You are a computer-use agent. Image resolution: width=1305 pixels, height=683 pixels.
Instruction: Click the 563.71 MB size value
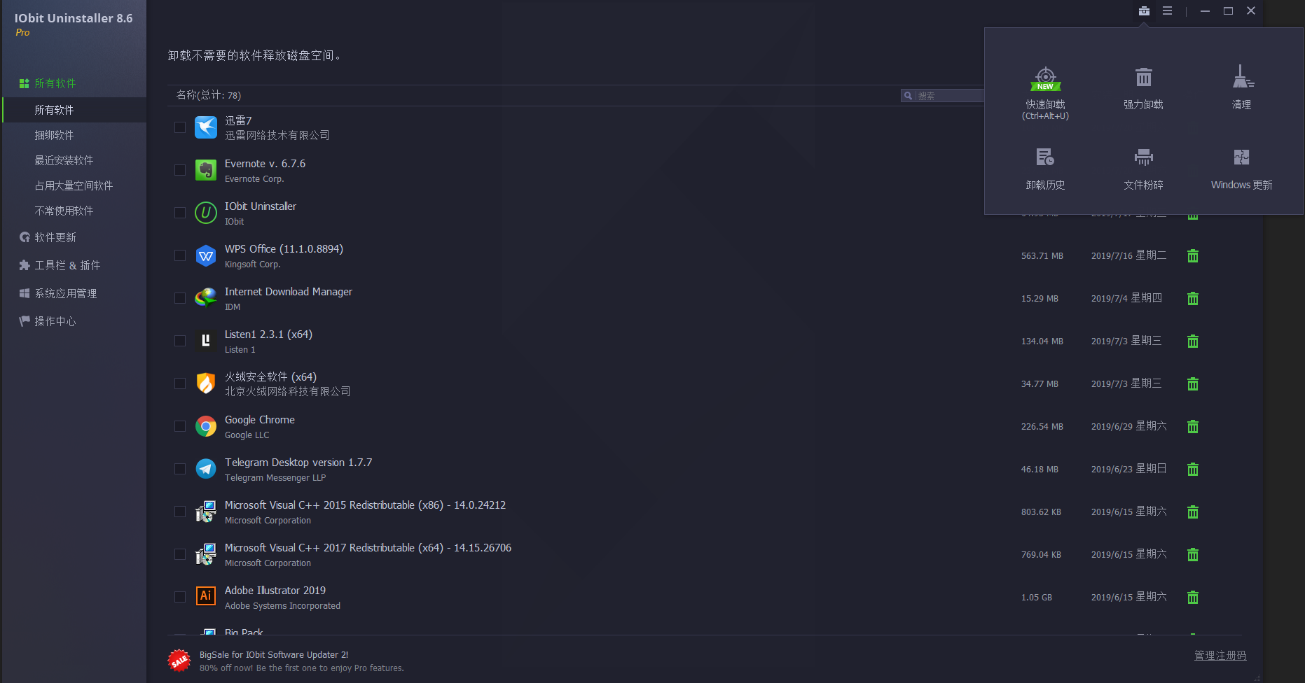[1042, 256]
